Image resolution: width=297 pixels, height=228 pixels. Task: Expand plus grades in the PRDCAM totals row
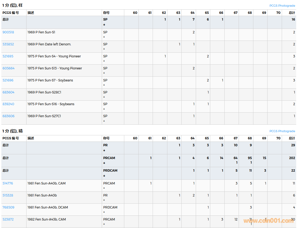[104, 176]
